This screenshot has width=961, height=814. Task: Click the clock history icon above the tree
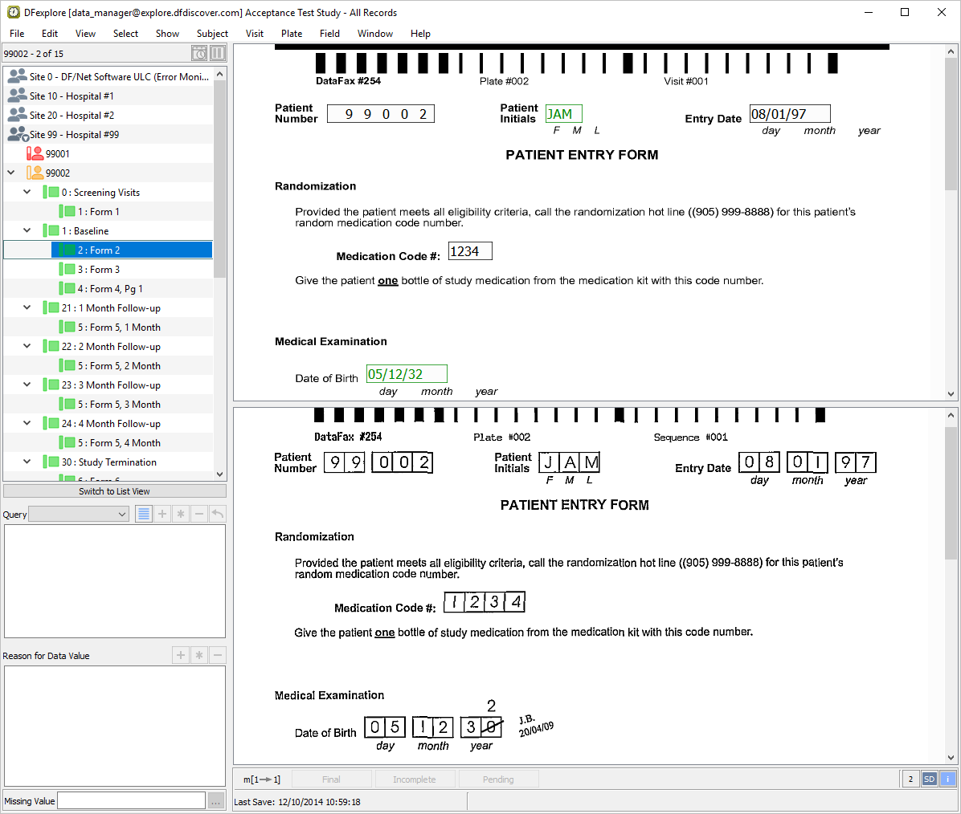[x=199, y=54]
